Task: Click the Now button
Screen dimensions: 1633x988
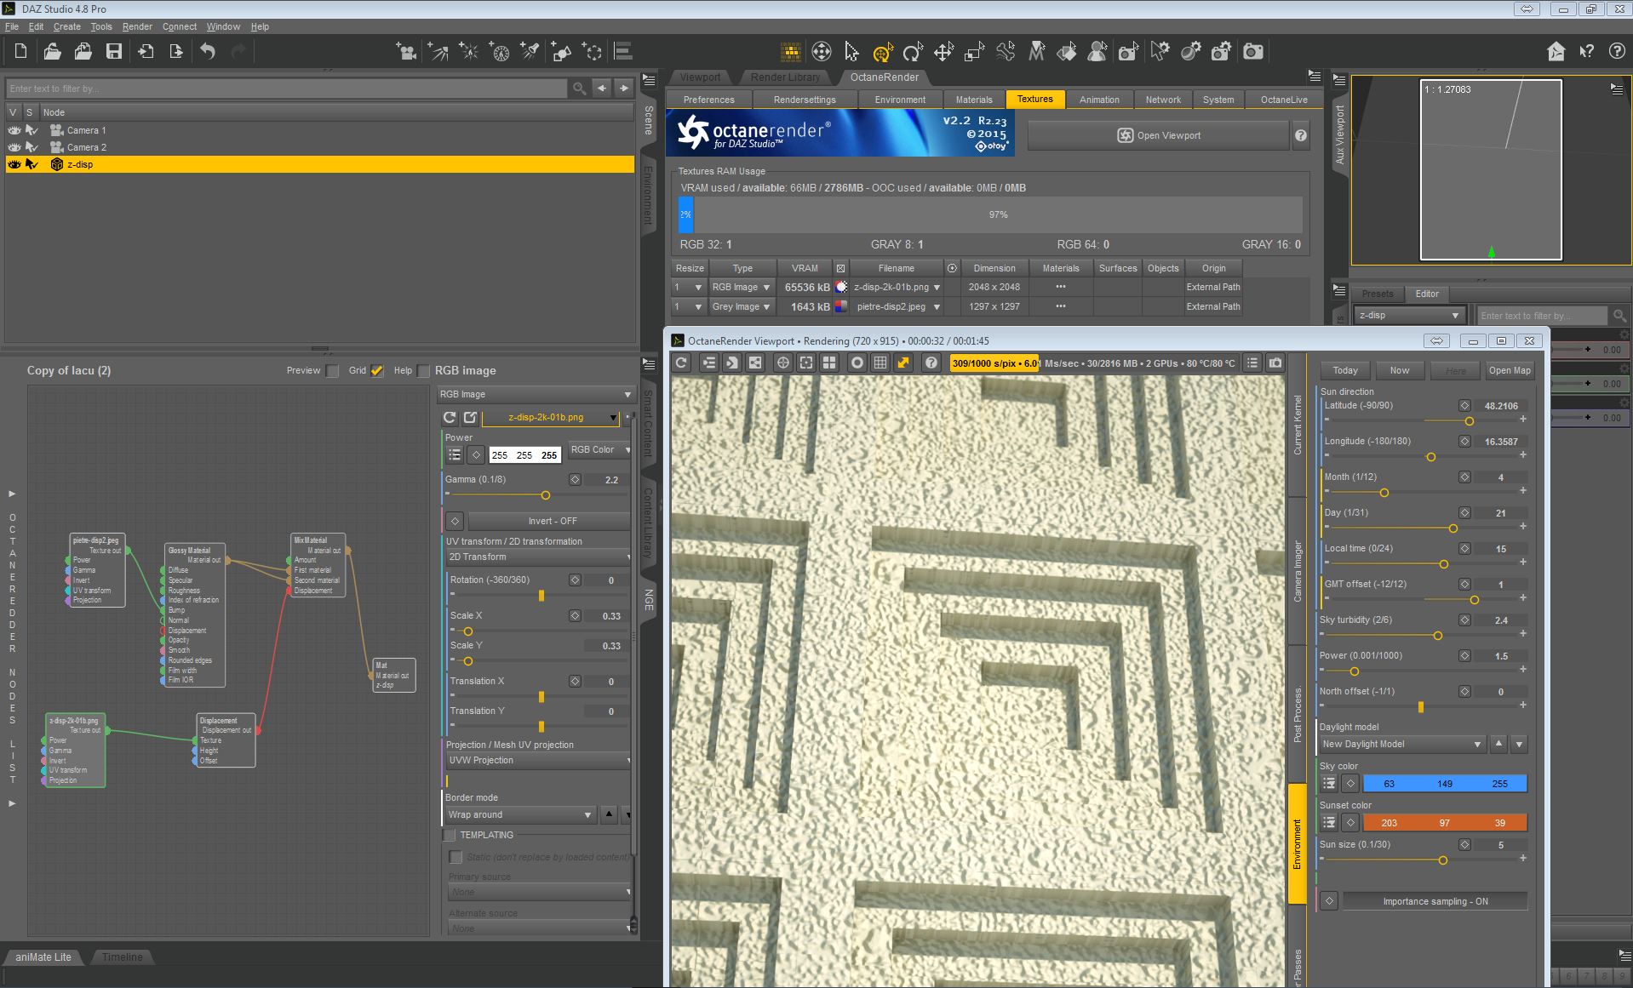Action: click(x=1400, y=370)
